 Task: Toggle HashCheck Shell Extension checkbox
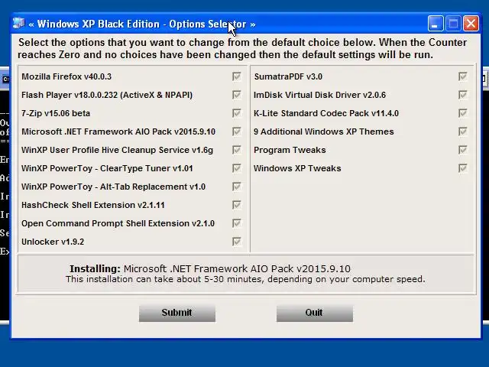(237, 205)
